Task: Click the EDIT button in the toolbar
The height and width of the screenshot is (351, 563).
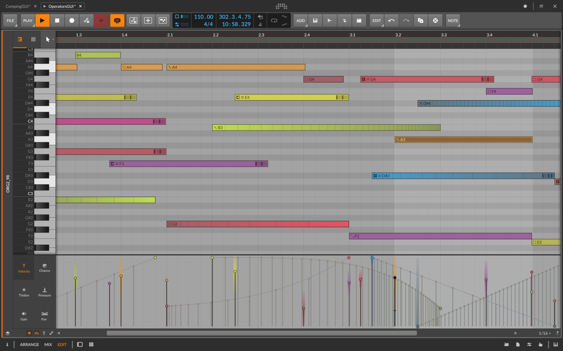Action: tap(376, 20)
